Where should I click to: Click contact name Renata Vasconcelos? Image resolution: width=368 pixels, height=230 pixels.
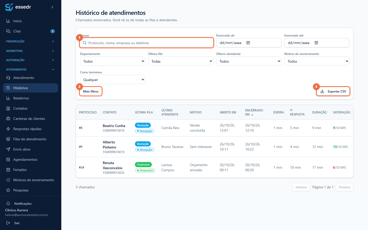112,165
